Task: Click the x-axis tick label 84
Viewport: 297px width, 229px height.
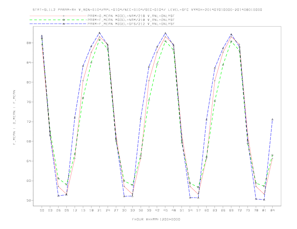Action: pos(273,210)
